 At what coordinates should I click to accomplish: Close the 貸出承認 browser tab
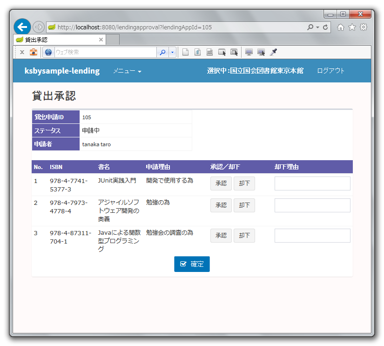[101, 40]
